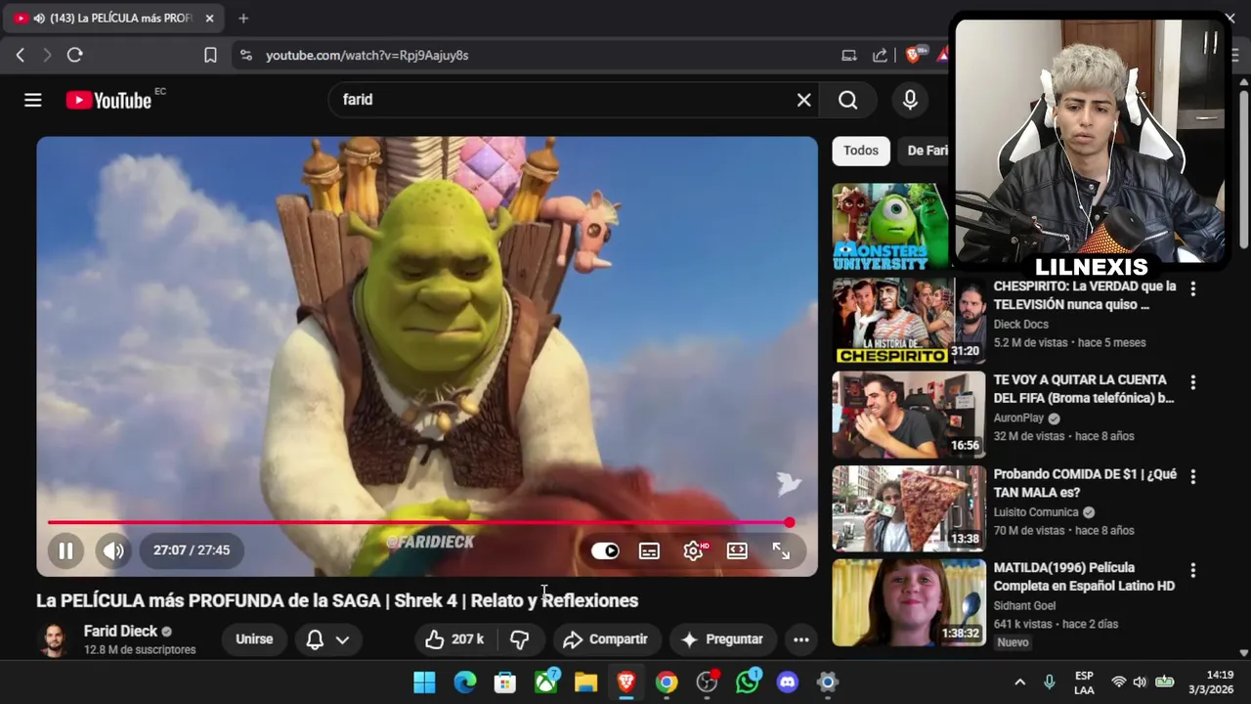Dislike the video

520,639
